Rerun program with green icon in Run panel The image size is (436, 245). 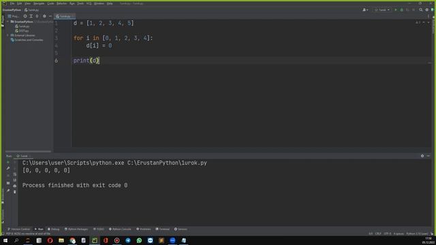coord(8,162)
